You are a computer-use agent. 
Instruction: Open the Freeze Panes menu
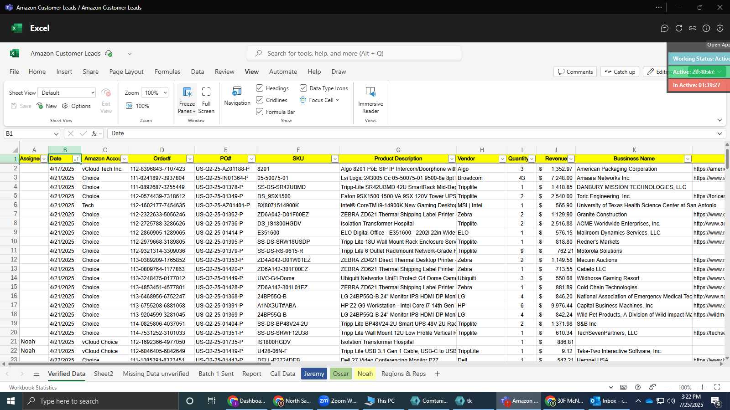187,101
